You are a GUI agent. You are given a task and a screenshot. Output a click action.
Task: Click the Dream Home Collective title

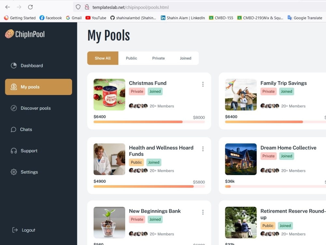(x=289, y=148)
